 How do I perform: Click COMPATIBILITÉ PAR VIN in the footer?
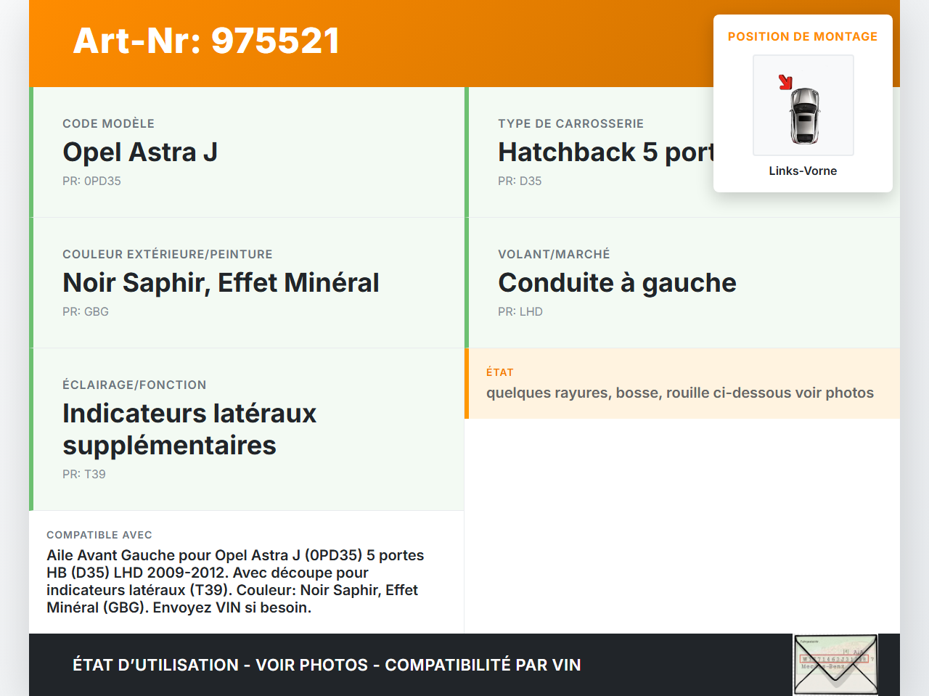point(483,665)
